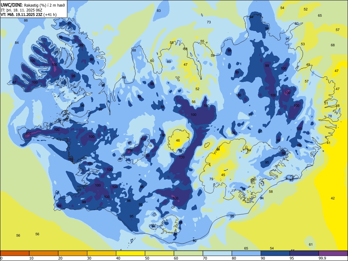
Task: Click the map value '41' on the east coast
Action: (329, 143)
